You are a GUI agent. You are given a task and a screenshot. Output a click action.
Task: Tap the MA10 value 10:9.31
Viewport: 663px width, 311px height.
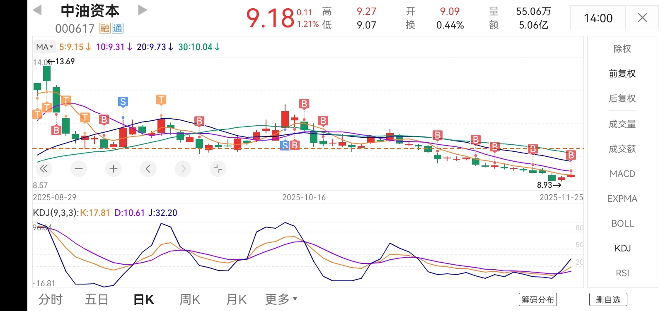point(114,47)
